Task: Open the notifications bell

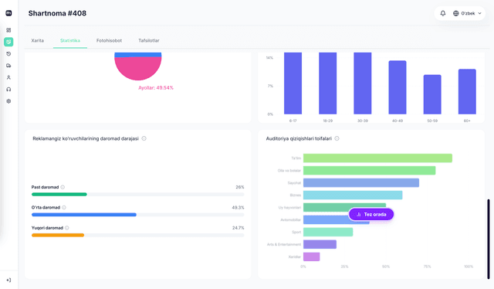Action: coord(442,13)
